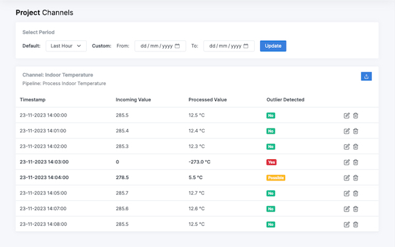This screenshot has width=395, height=247.
Task: Edit the 14:05:00 row entry
Action: tap(347, 194)
